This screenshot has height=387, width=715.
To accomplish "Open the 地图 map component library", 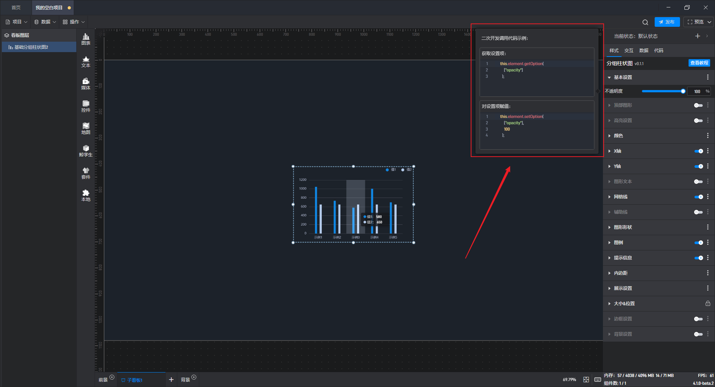I will 86,128.
